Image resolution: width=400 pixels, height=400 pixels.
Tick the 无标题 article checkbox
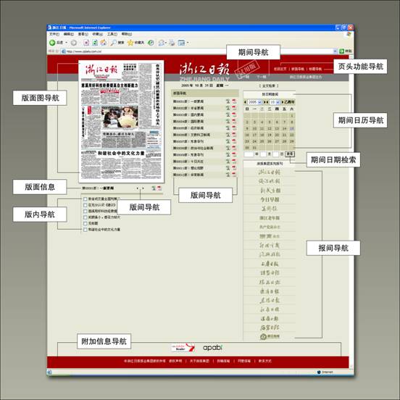pyautogui.click(x=86, y=223)
